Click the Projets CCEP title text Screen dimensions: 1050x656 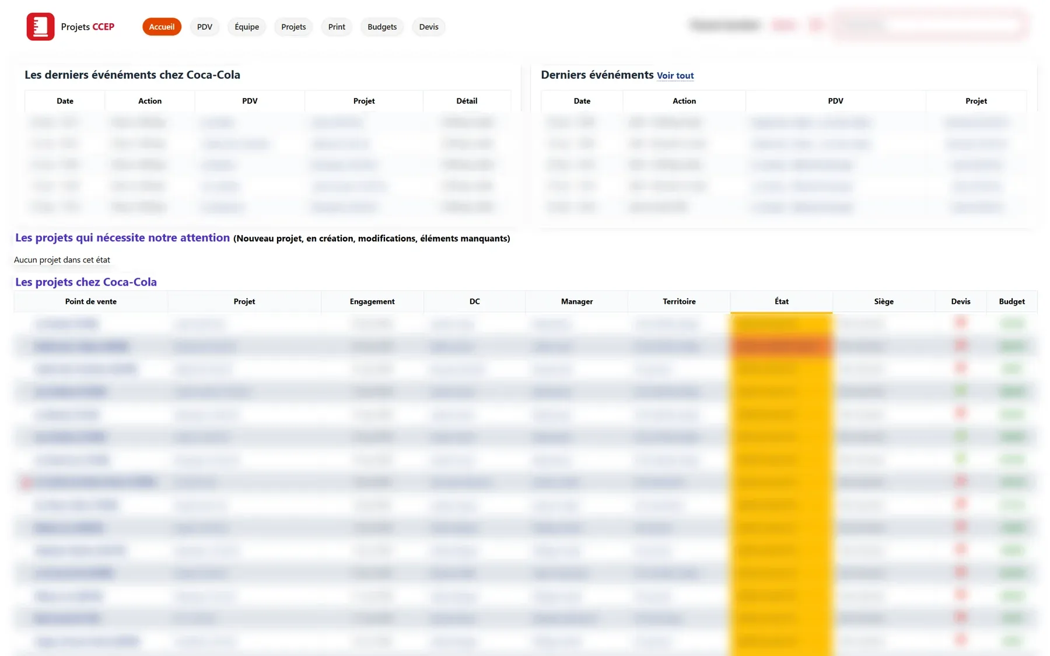pos(87,27)
